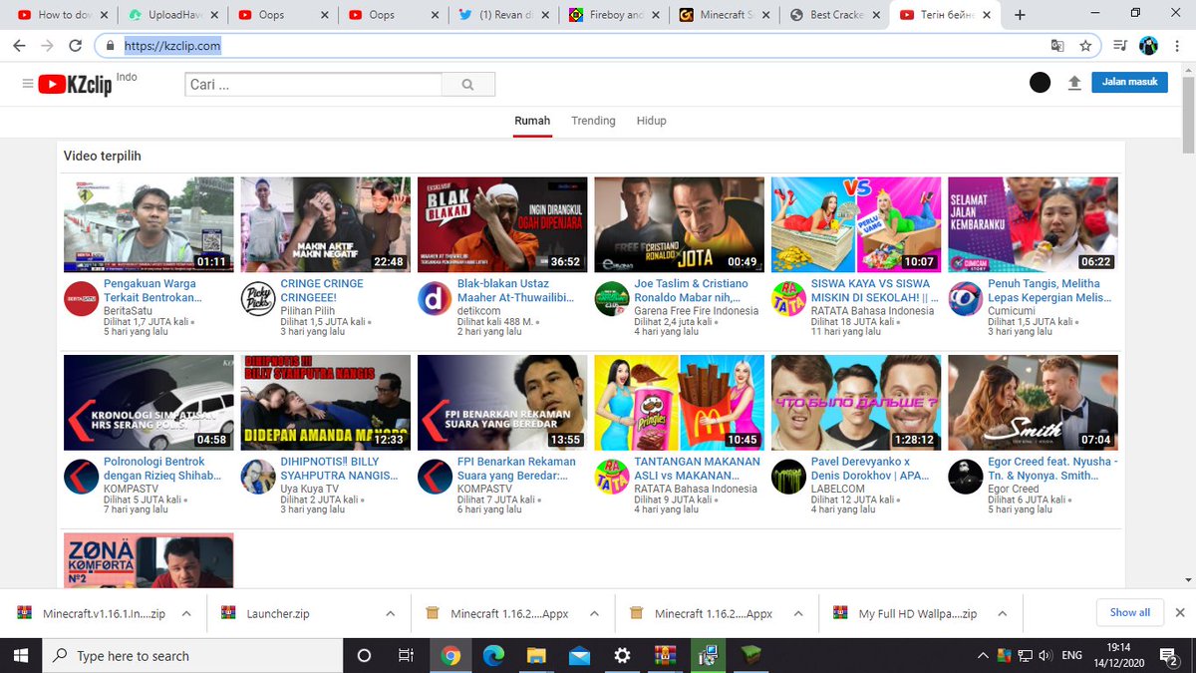Open Pavel Derevyanko video thumbnail 1:28:12

pyautogui.click(x=856, y=402)
